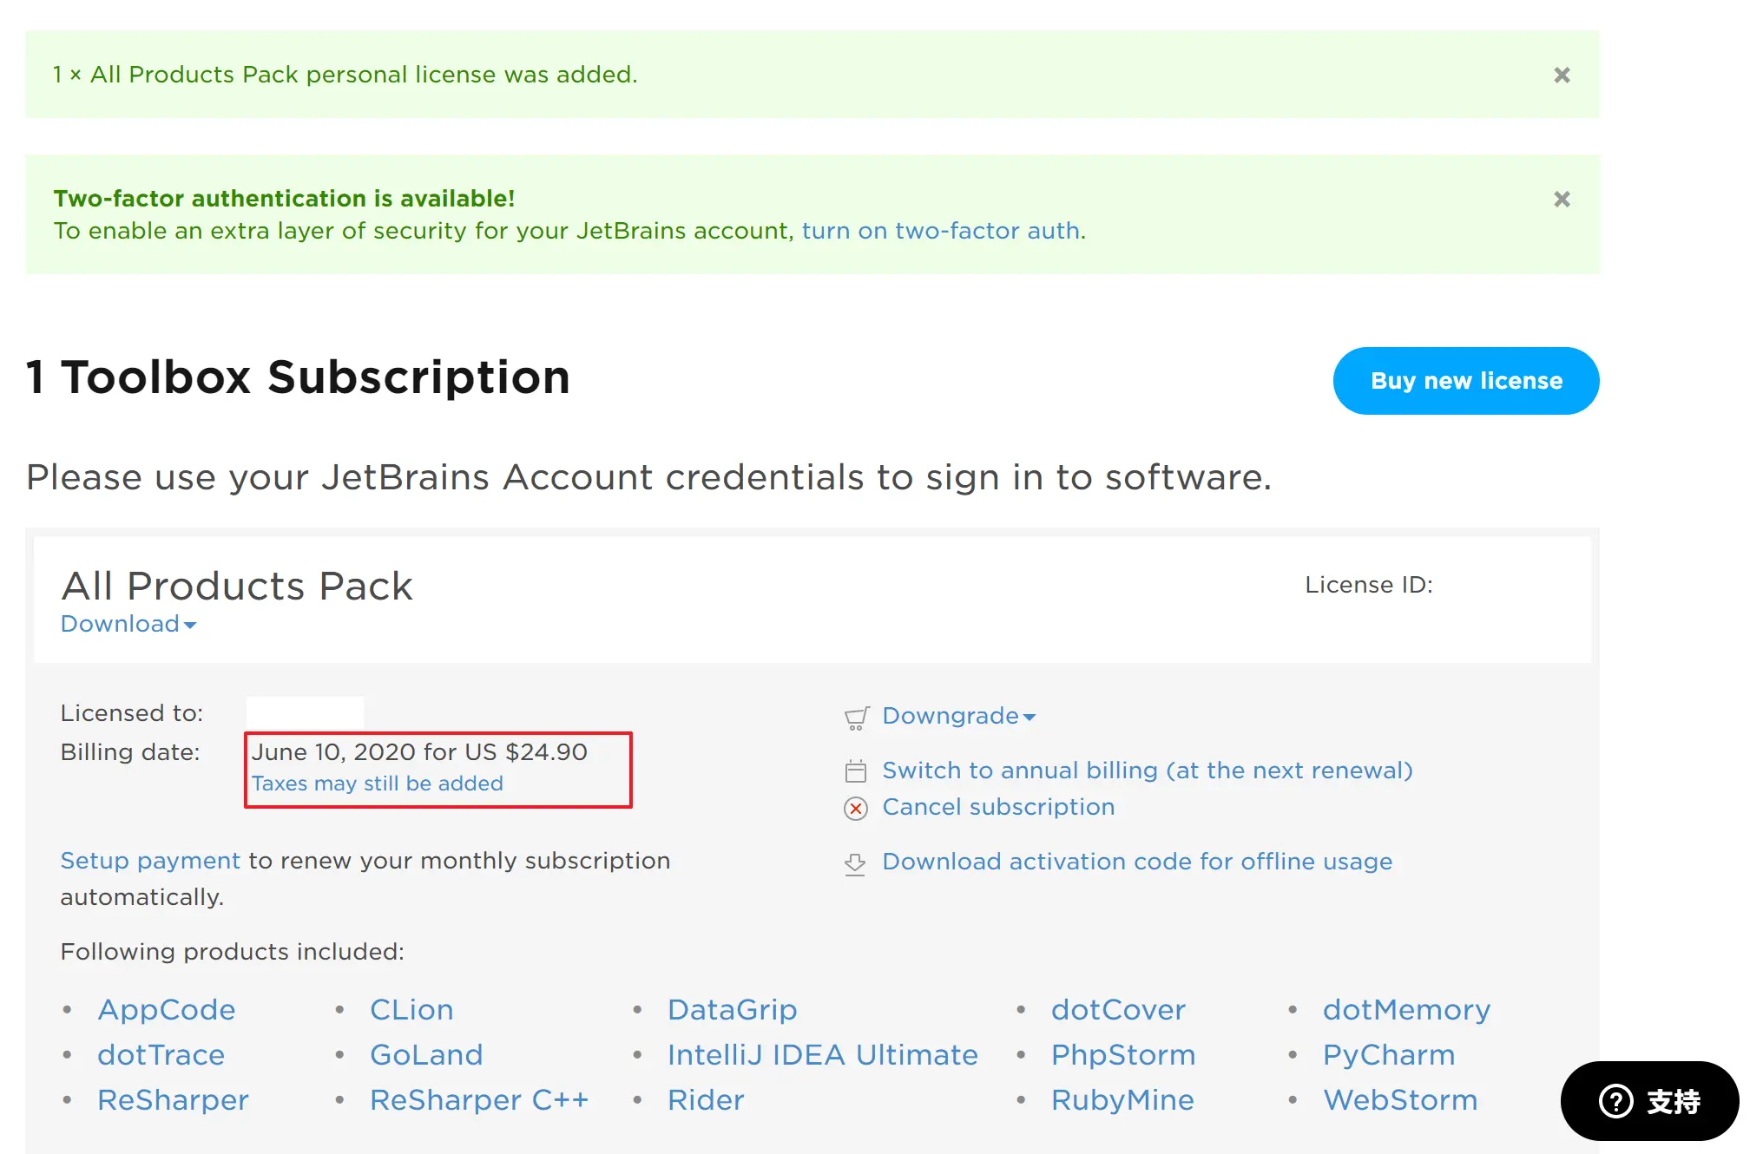Click the Buy new license button

pyautogui.click(x=1465, y=381)
